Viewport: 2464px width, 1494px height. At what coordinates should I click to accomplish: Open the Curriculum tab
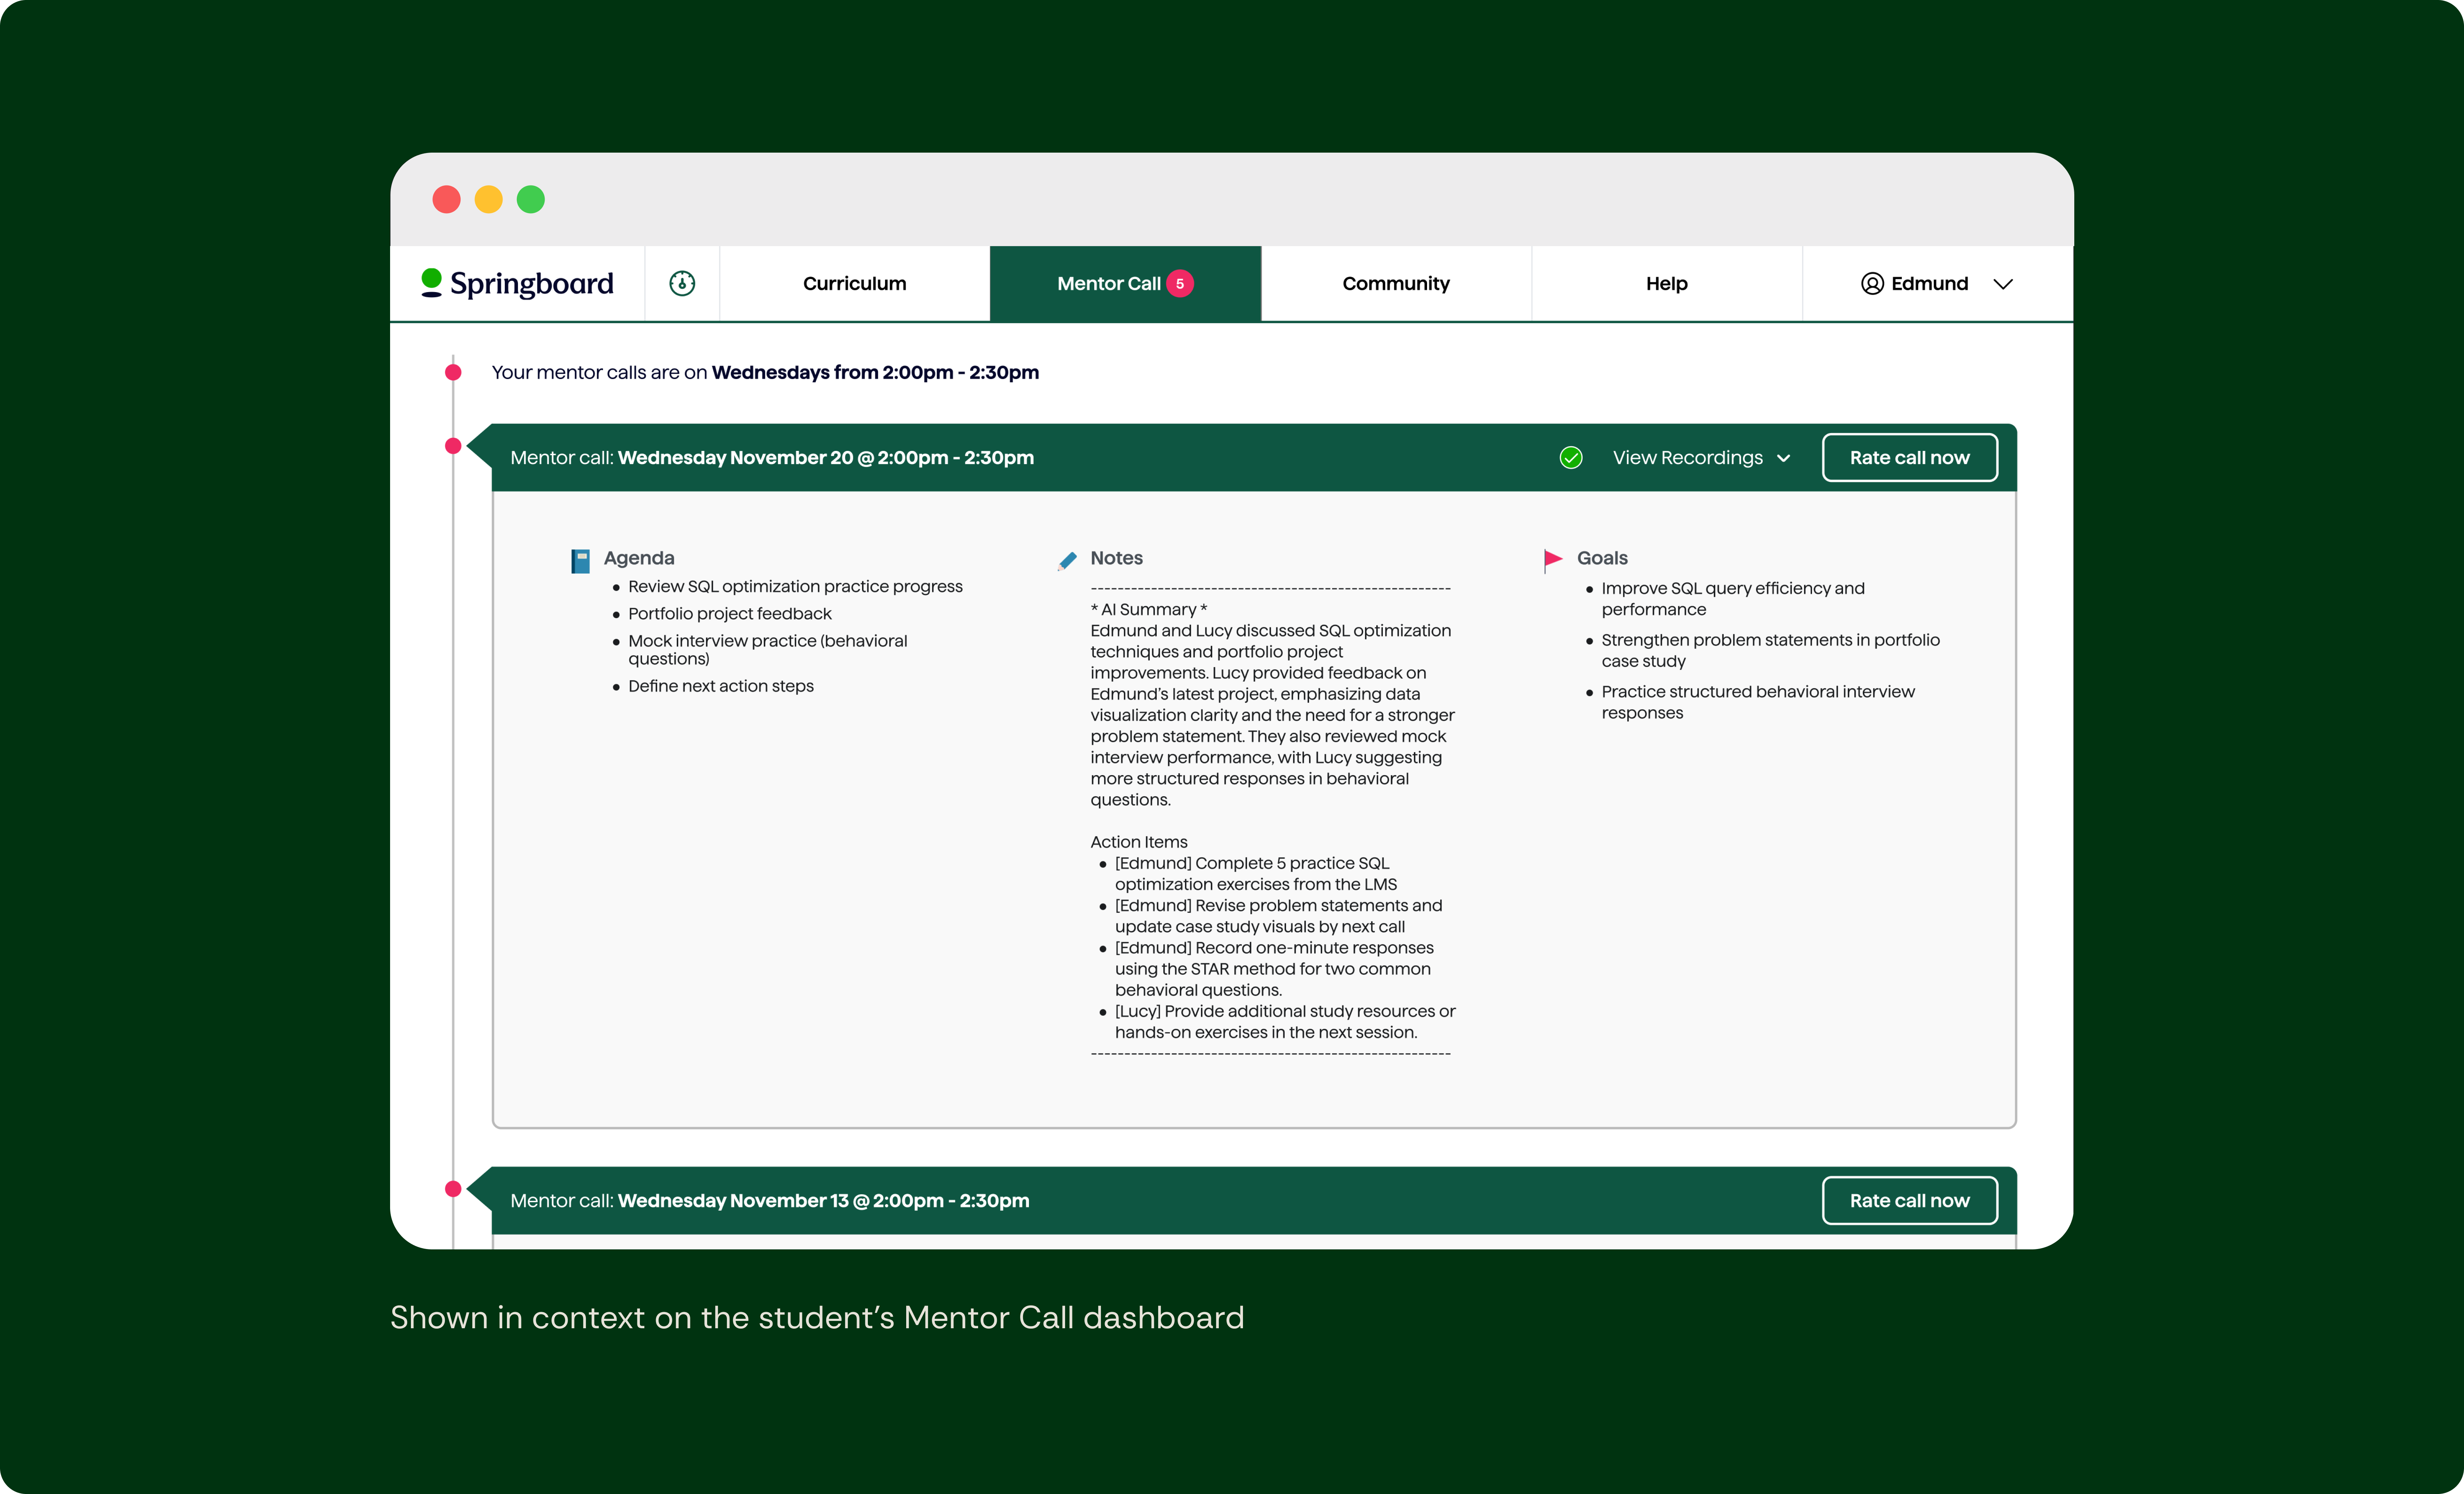pos(855,284)
